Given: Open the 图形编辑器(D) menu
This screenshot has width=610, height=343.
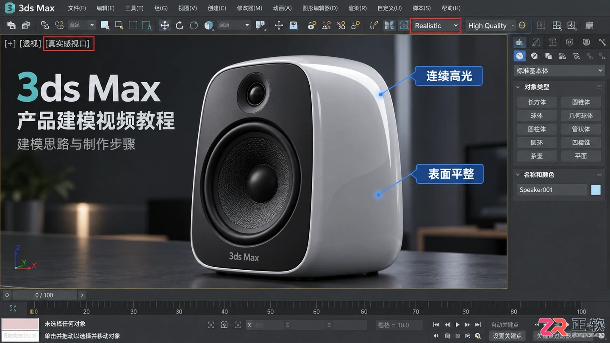Looking at the screenshot, I should pos(320,8).
